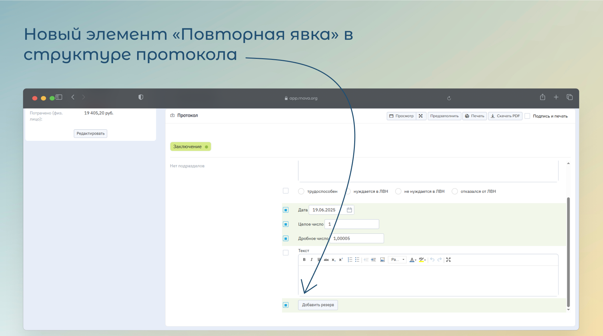The height and width of the screenshot is (336, 603).
Task: Click the fullscreen icon next to Просмотр
Action: tap(421, 116)
